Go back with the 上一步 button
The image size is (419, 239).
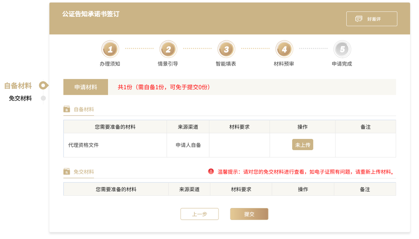(x=199, y=214)
